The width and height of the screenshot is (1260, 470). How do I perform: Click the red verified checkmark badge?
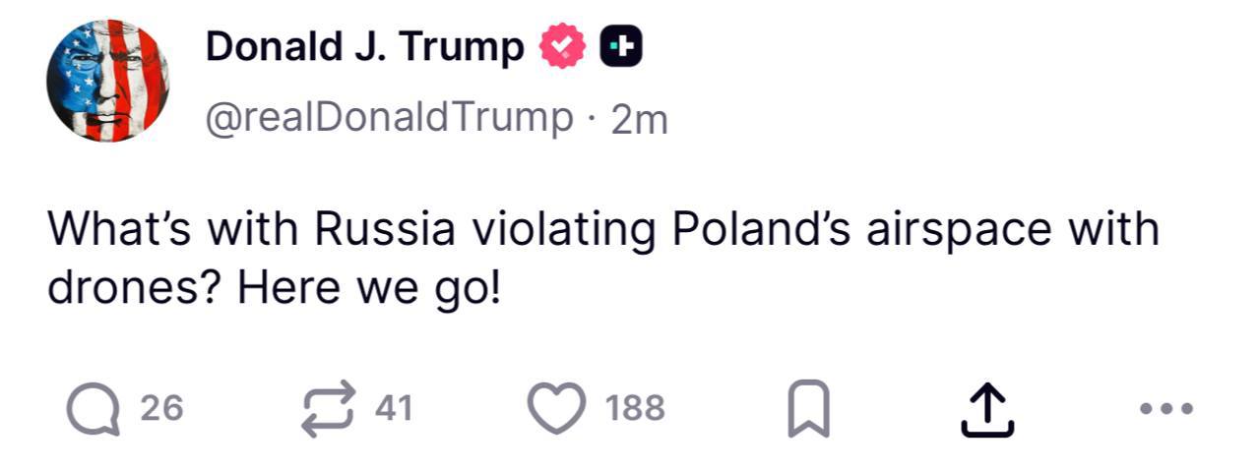point(563,47)
